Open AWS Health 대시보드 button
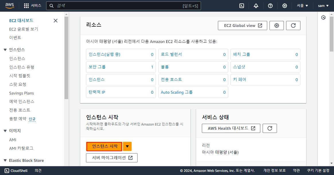The height and width of the screenshot is (175, 334). tap(231, 128)
